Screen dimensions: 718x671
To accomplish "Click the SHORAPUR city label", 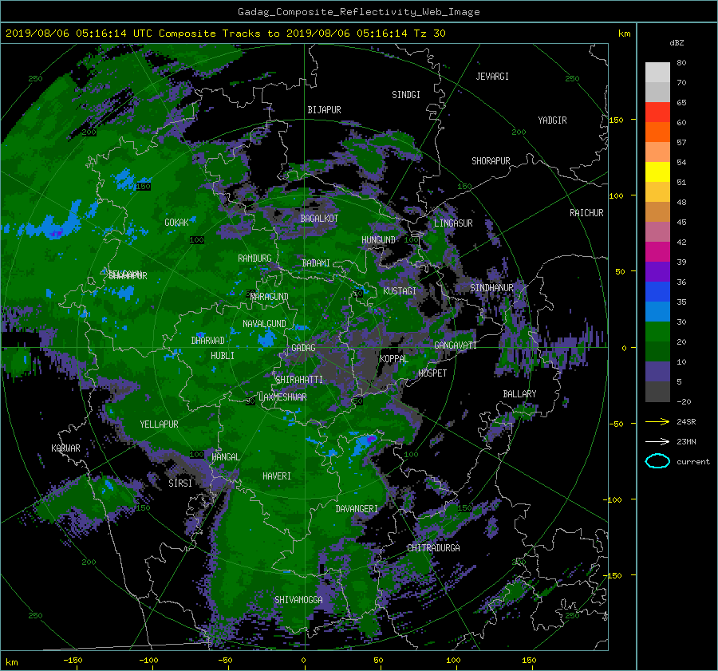I will [x=491, y=161].
